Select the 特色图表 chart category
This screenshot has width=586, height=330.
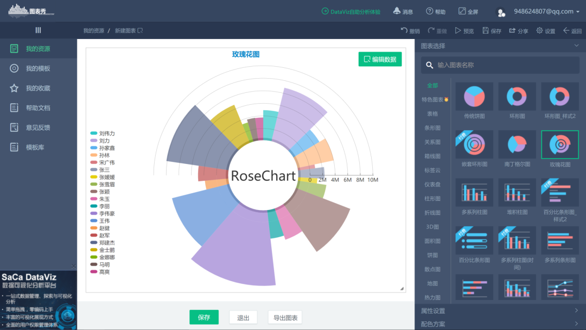click(x=435, y=99)
